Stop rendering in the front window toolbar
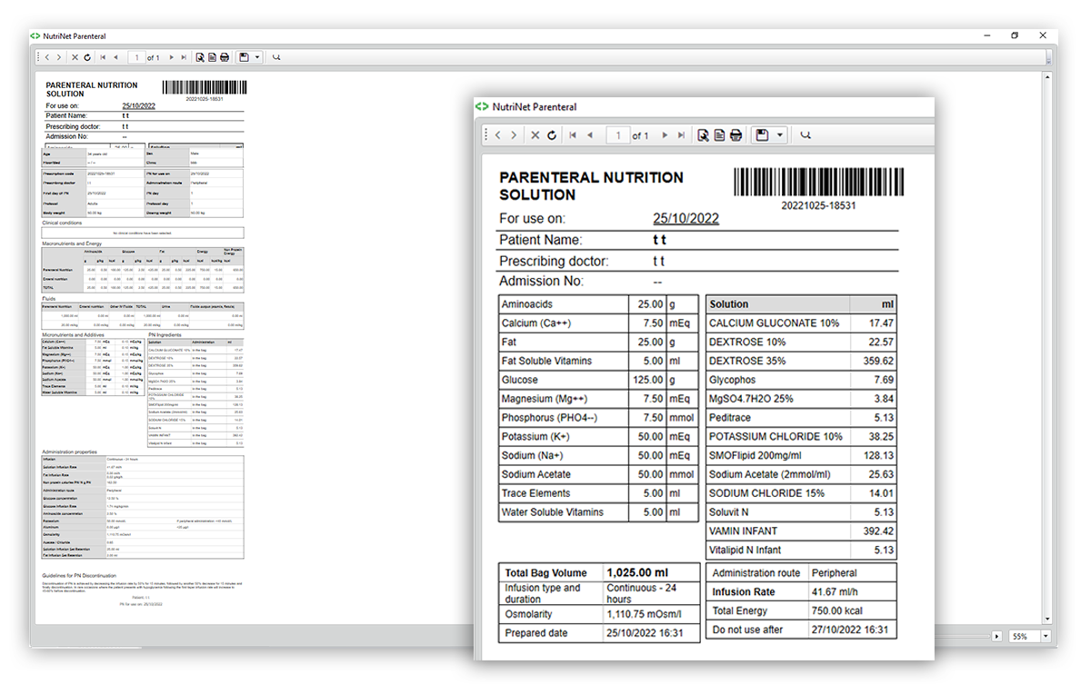The height and width of the screenshot is (685, 1091). (x=535, y=135)
